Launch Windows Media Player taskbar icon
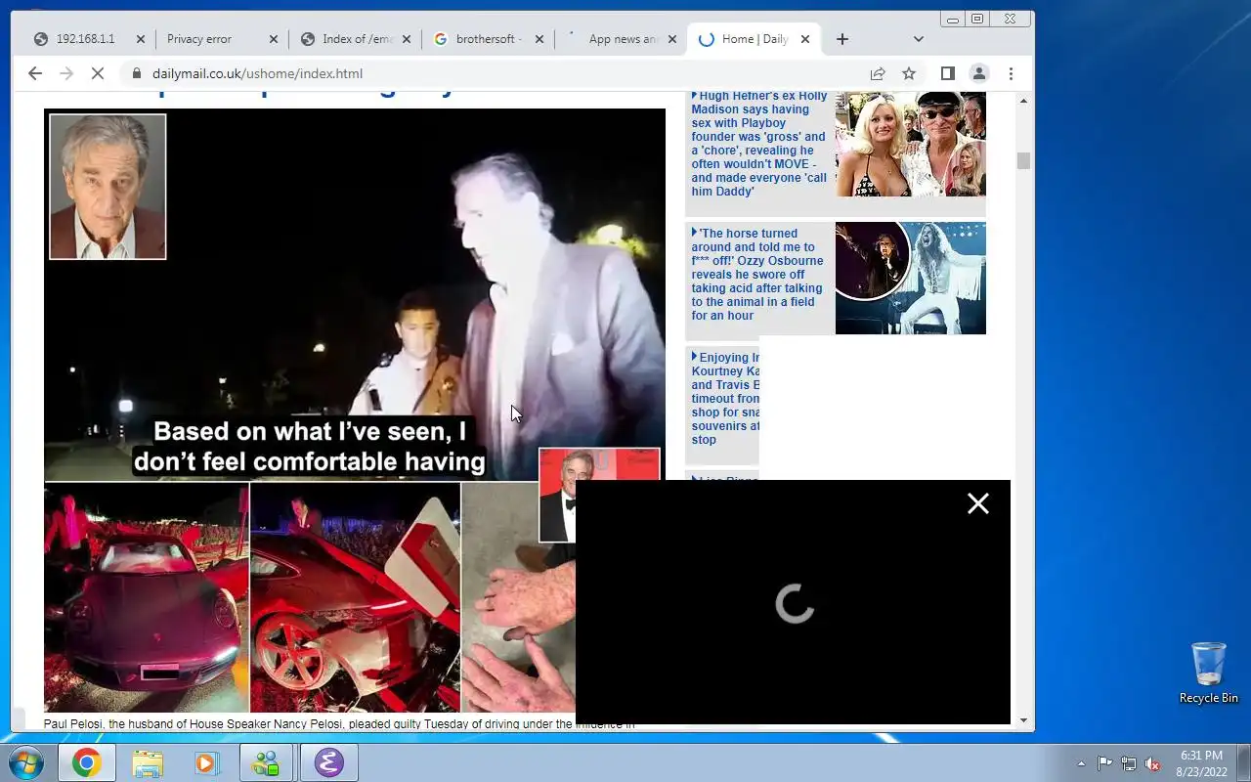This screenshot has height=782, width=1251. (x=206, y=762)
